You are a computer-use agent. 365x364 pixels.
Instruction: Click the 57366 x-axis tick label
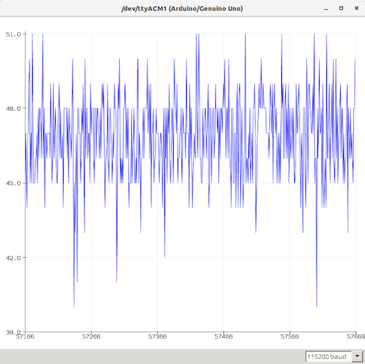157,336
